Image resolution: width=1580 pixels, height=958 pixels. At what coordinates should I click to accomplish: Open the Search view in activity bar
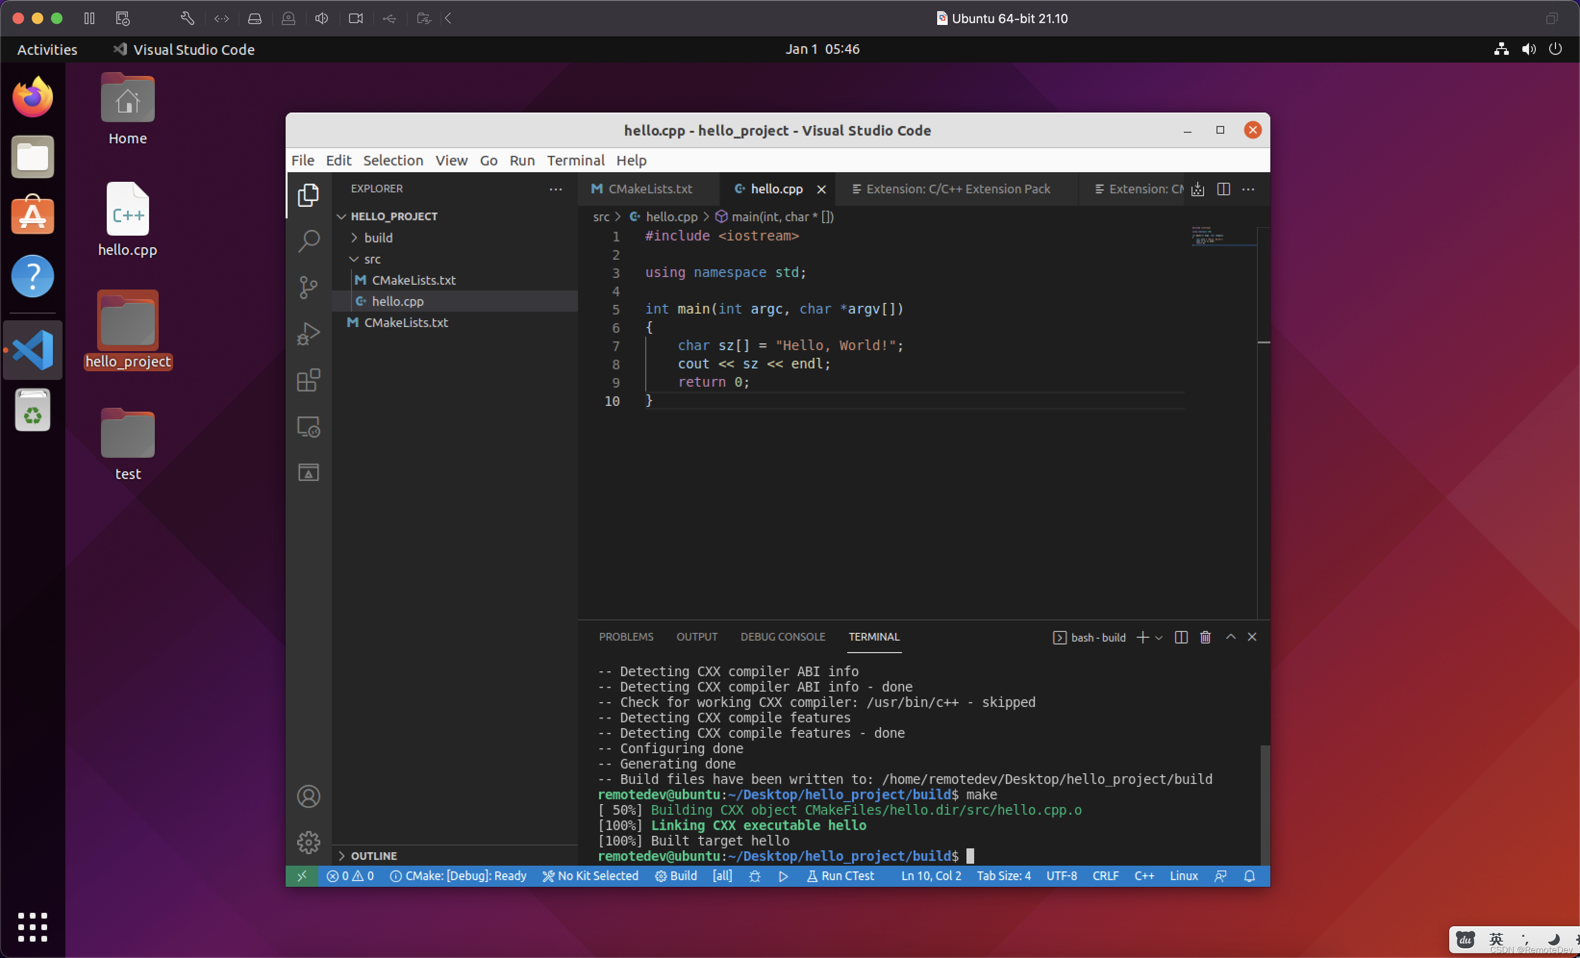click(x=308, y=242)
